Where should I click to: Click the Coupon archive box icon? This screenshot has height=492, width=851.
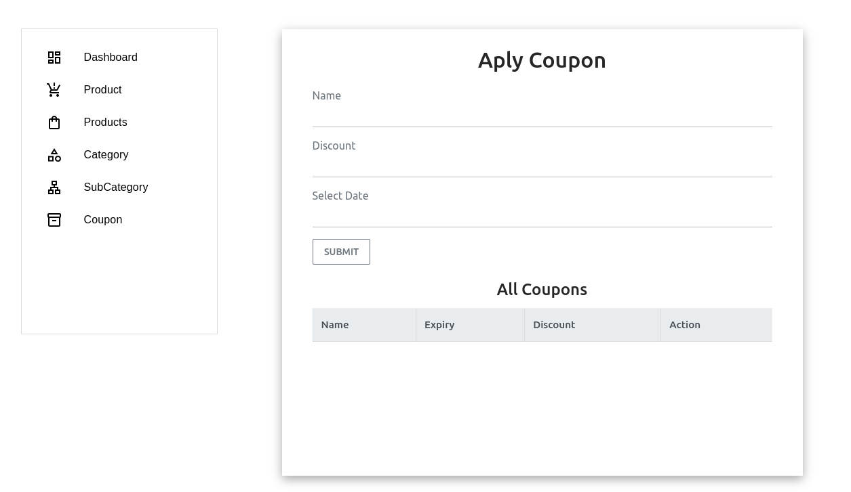tap(54, 220)
